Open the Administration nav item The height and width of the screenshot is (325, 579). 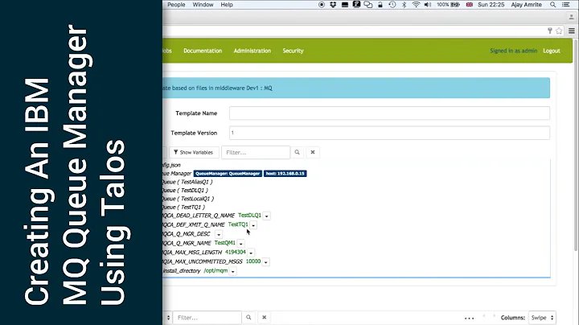253,51
